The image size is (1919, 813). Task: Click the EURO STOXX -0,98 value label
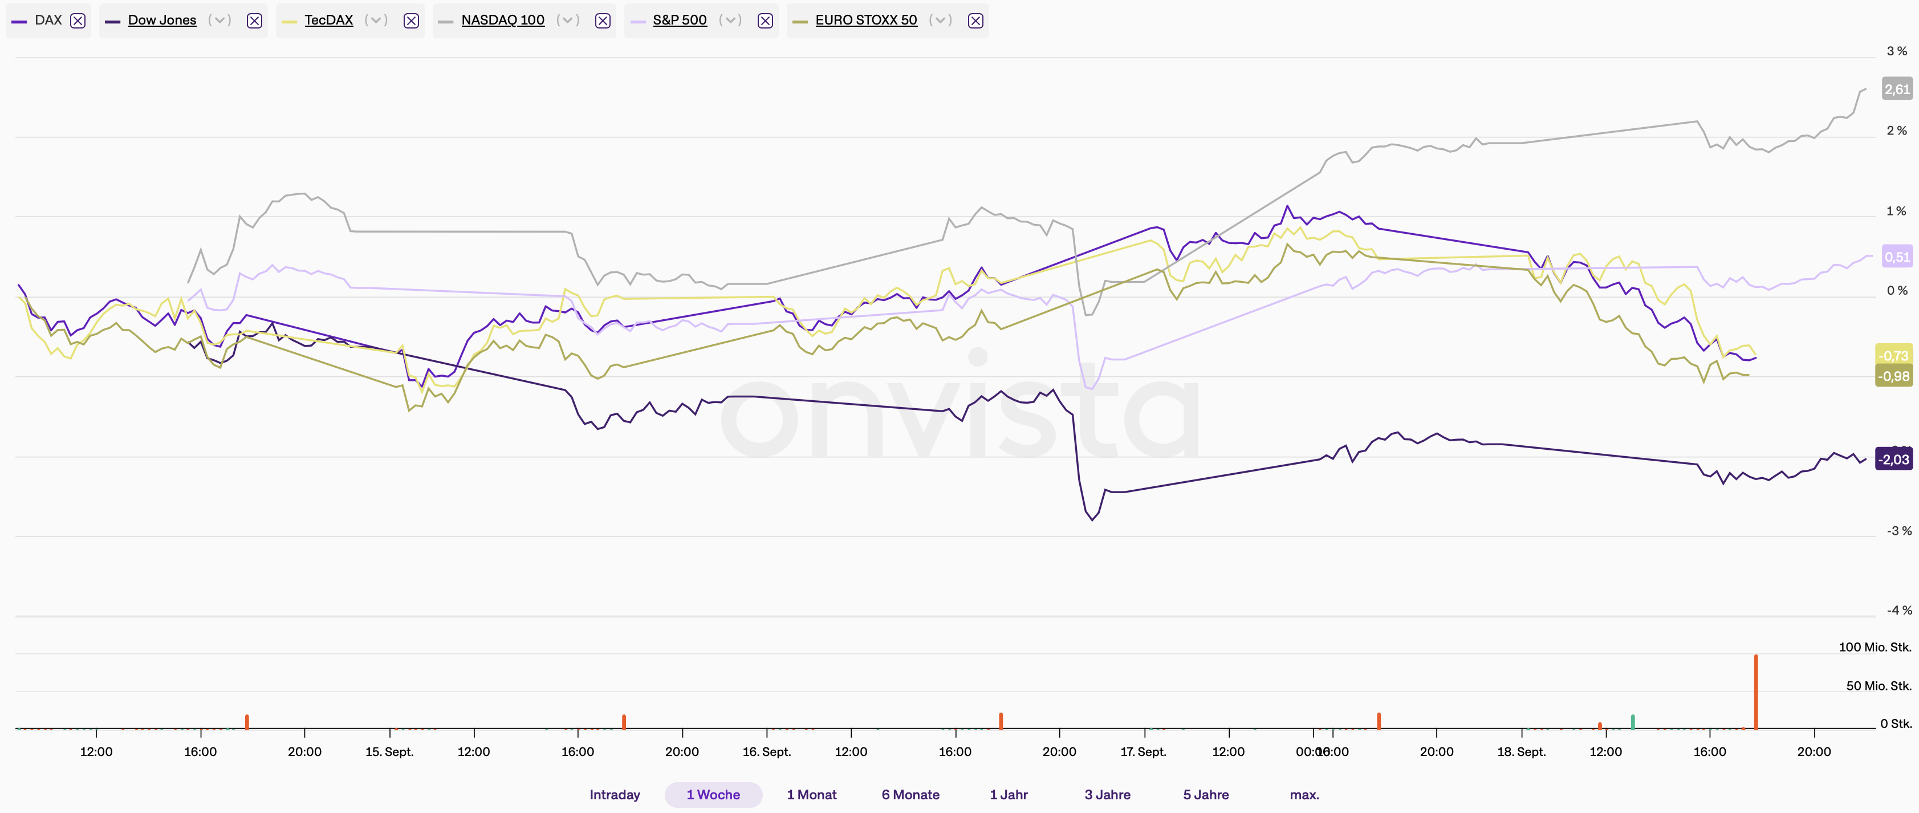1893,376
